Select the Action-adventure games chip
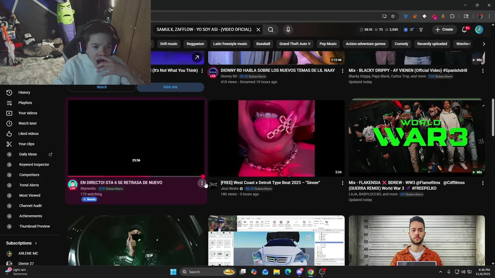The image size is (495, 278). tap(365, 44)
